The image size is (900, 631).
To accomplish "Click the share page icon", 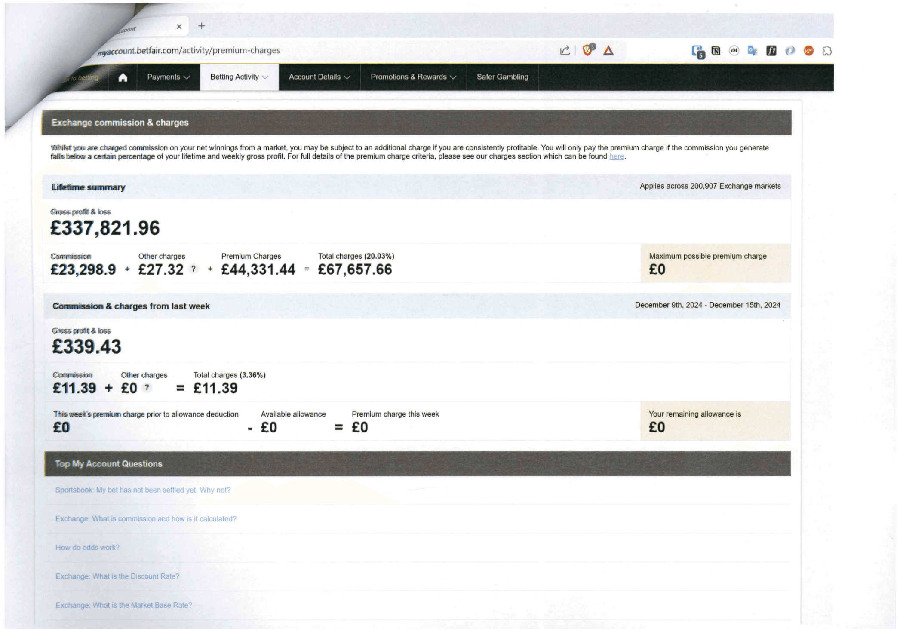I will 565,51.
